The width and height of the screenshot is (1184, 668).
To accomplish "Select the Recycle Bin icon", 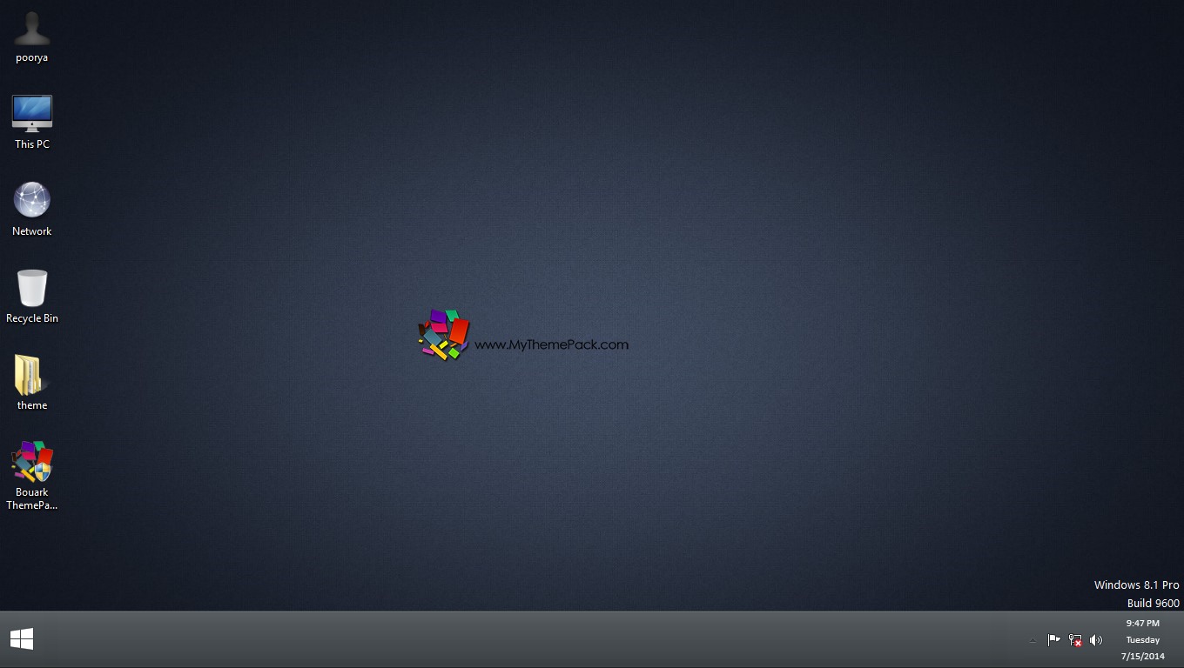I will (32, 288).
